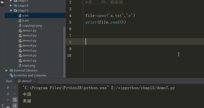
Task: Click demo4.py Python file icon
Action: tap(20, 46)
